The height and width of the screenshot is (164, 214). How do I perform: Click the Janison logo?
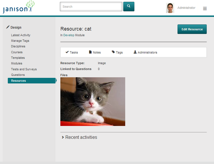pos(19,7)
